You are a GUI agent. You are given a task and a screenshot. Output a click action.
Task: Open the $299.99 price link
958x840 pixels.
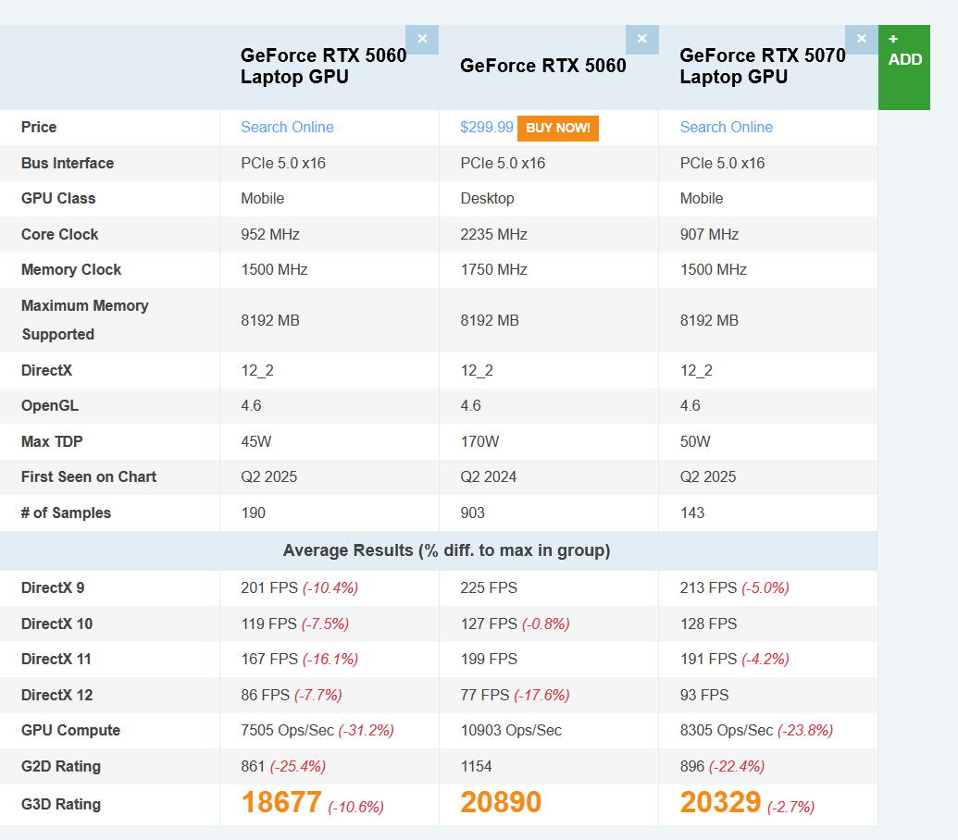coord(487,128)
